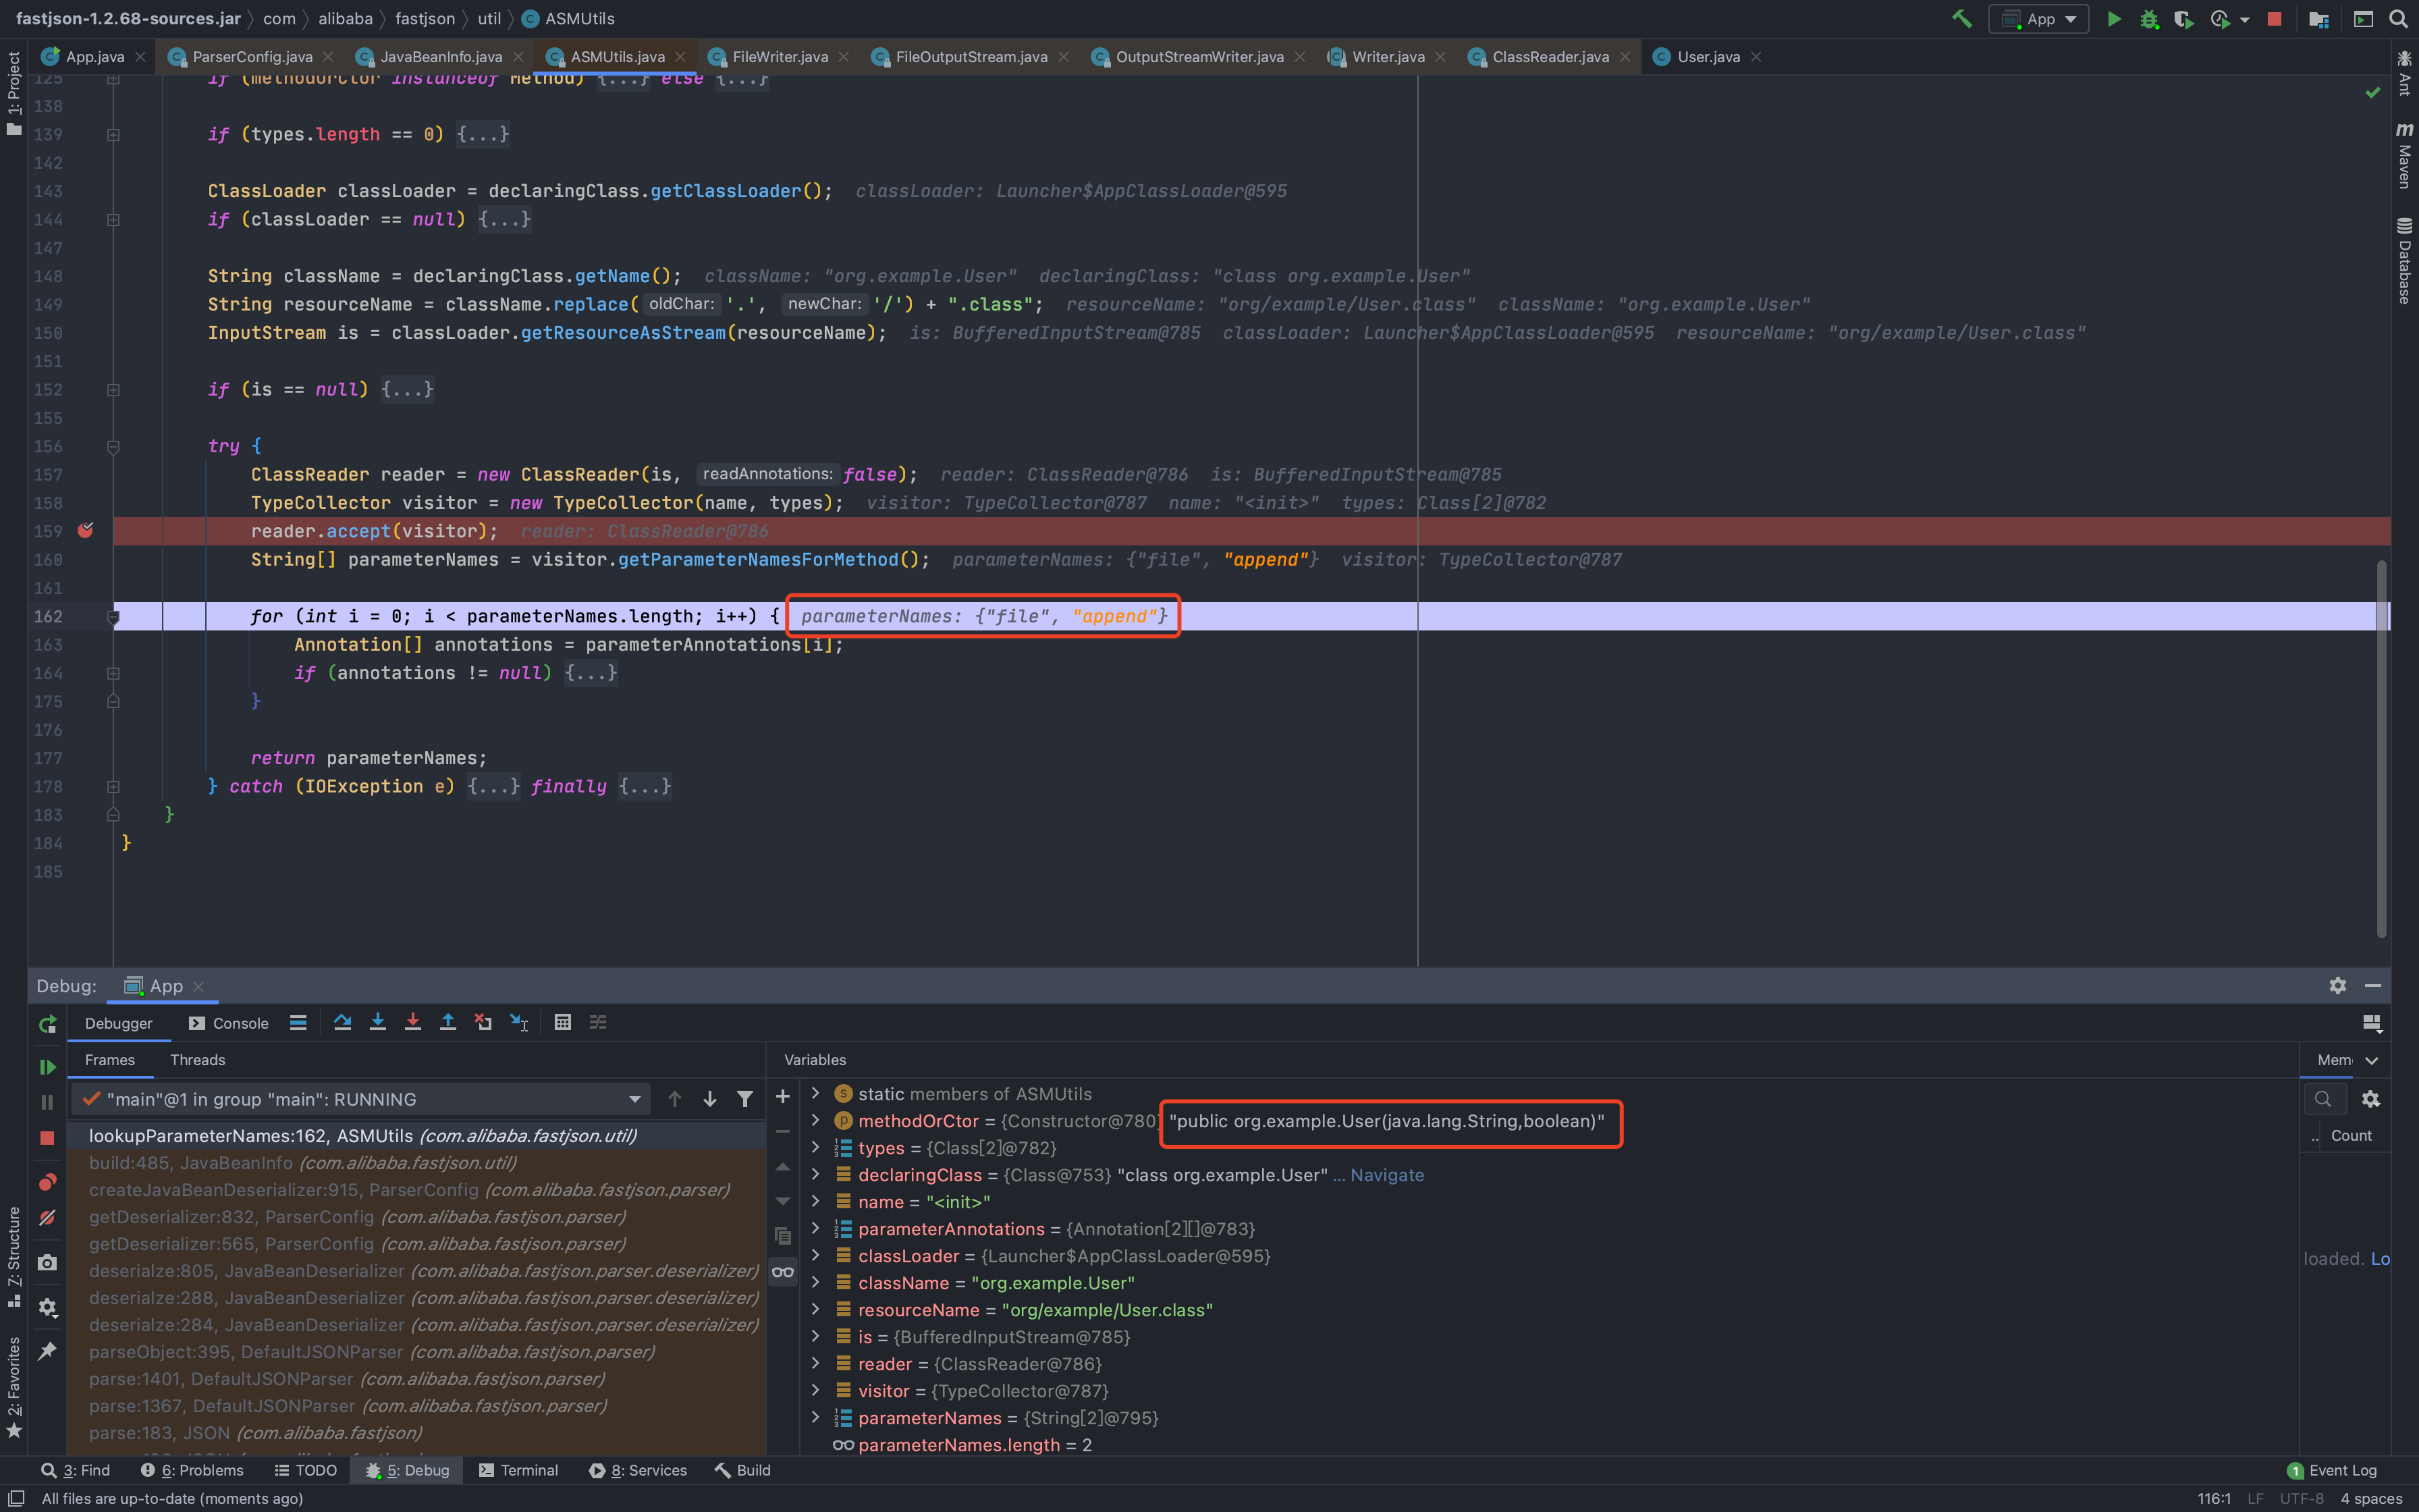
Task: Resume program with green play icon
Action: [47, 1067]
